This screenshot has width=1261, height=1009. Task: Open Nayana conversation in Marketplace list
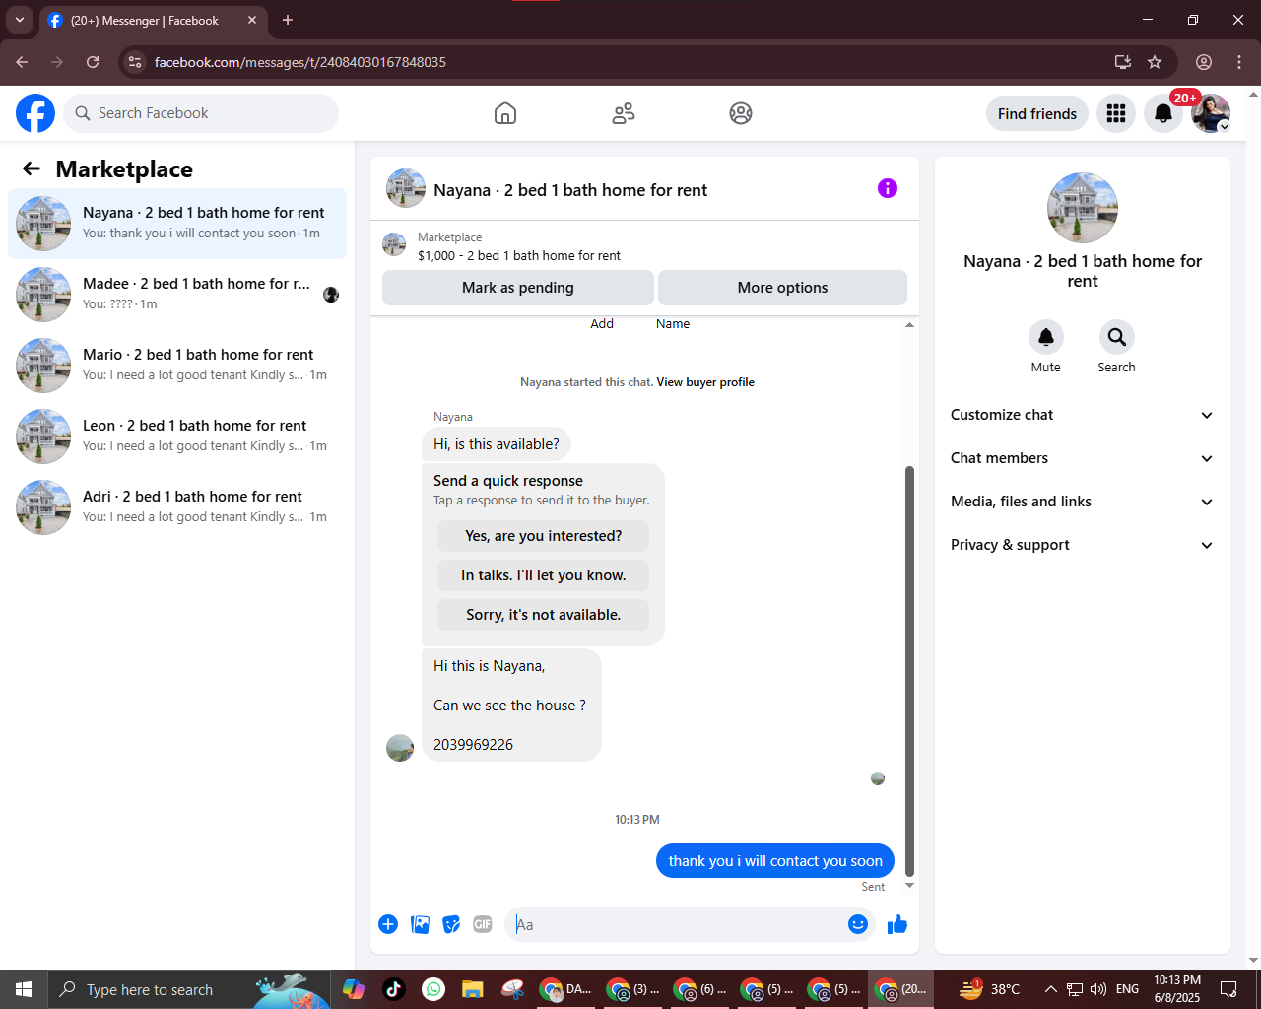[177, 224]
